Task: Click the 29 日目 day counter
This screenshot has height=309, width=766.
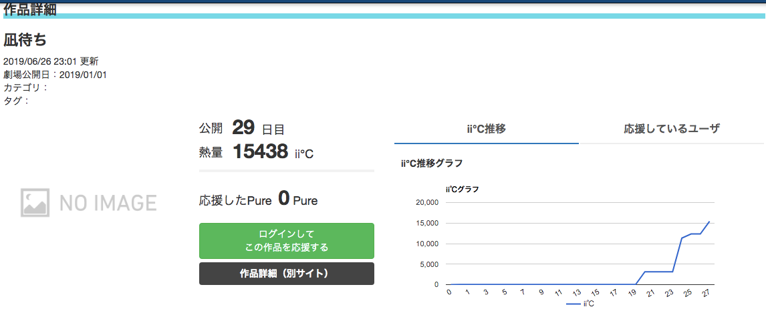Action: click(x=258, y=128)
